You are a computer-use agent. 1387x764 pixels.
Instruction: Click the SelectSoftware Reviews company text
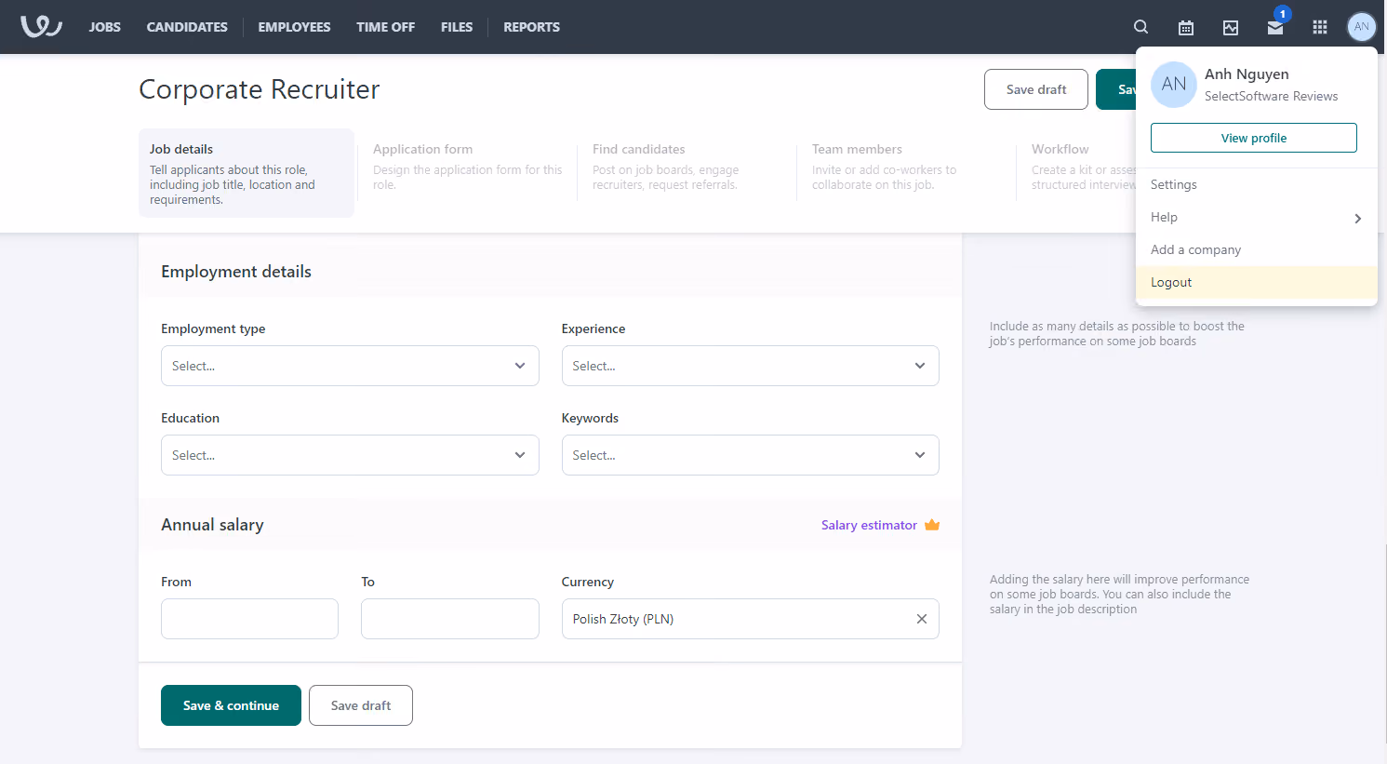1271,96
